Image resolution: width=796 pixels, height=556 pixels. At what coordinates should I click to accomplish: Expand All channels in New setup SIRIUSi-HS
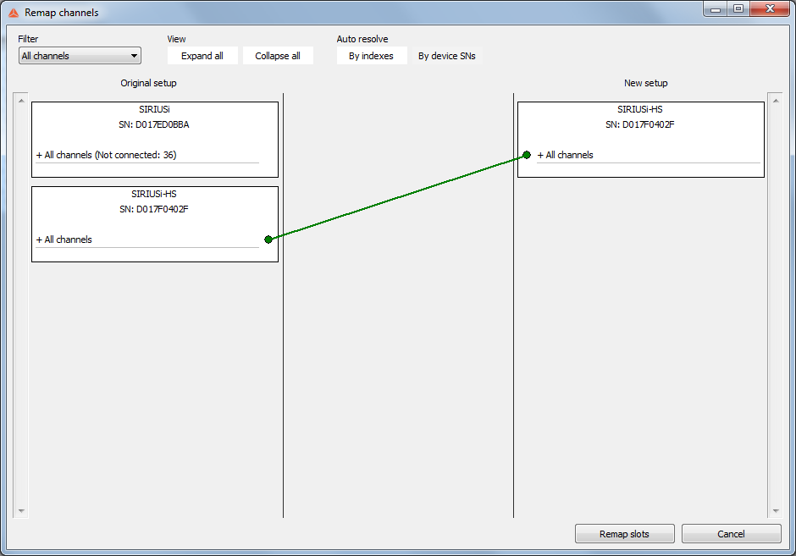point(565,155)
